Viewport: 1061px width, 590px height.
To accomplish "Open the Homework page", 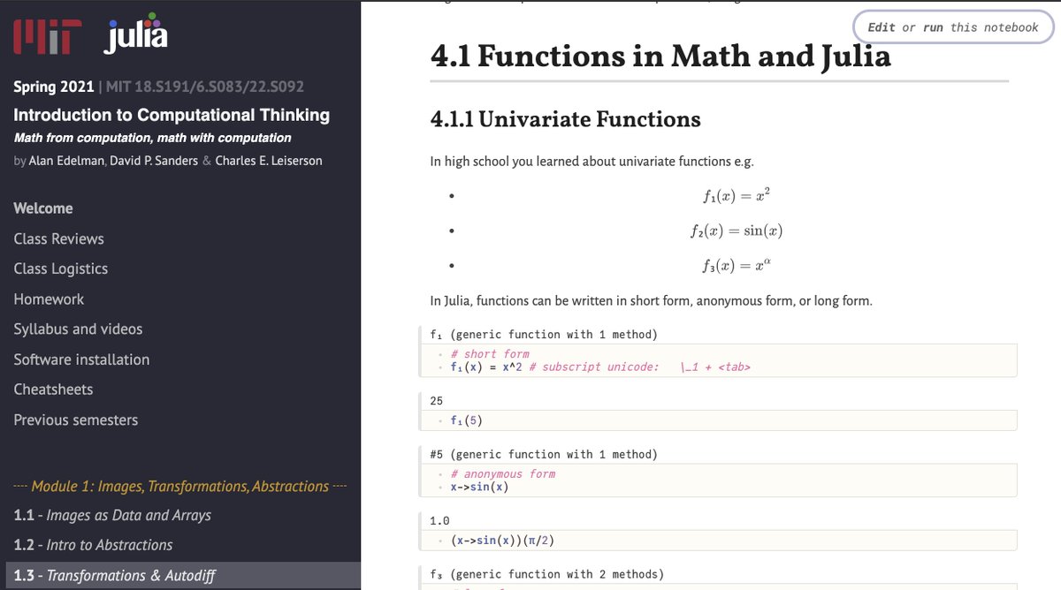I will click(49, 299).
